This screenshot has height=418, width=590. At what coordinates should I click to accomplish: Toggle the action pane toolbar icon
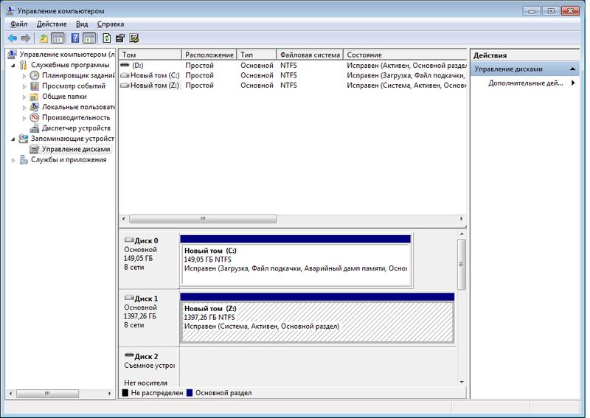(89, 38)
